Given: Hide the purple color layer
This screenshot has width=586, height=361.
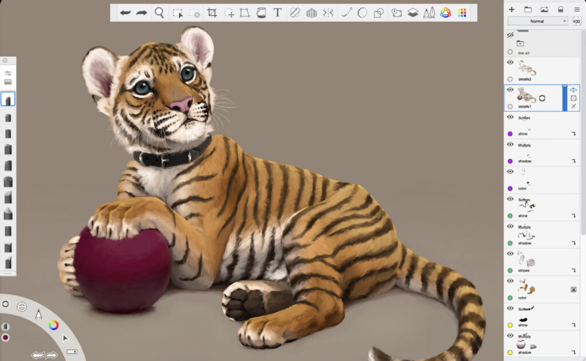Looking at the screenshot, I should pos(510,172).
